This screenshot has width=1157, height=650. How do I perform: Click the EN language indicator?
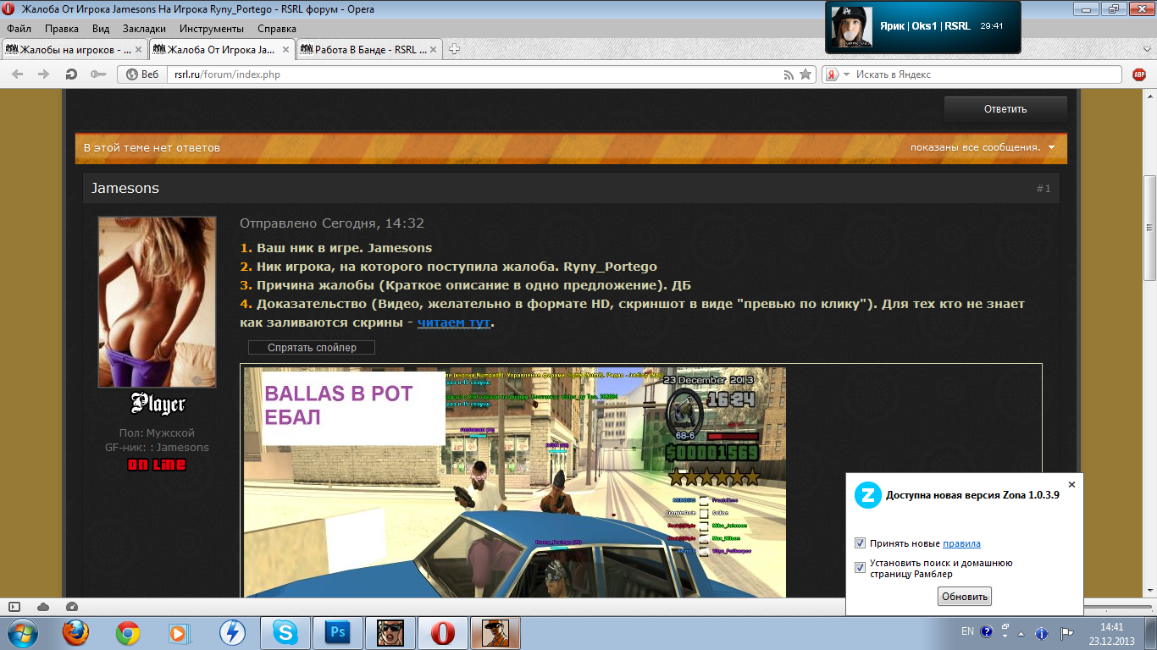pyautogui.click(x=967, y=631)
